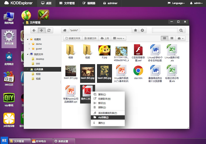
Task: Select the 相册 folder in file grid
Action: (71, 51)
